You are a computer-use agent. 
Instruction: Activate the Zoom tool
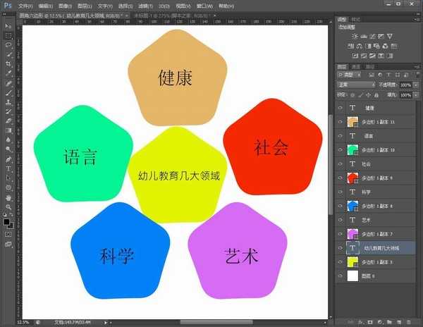coord(8,208)
